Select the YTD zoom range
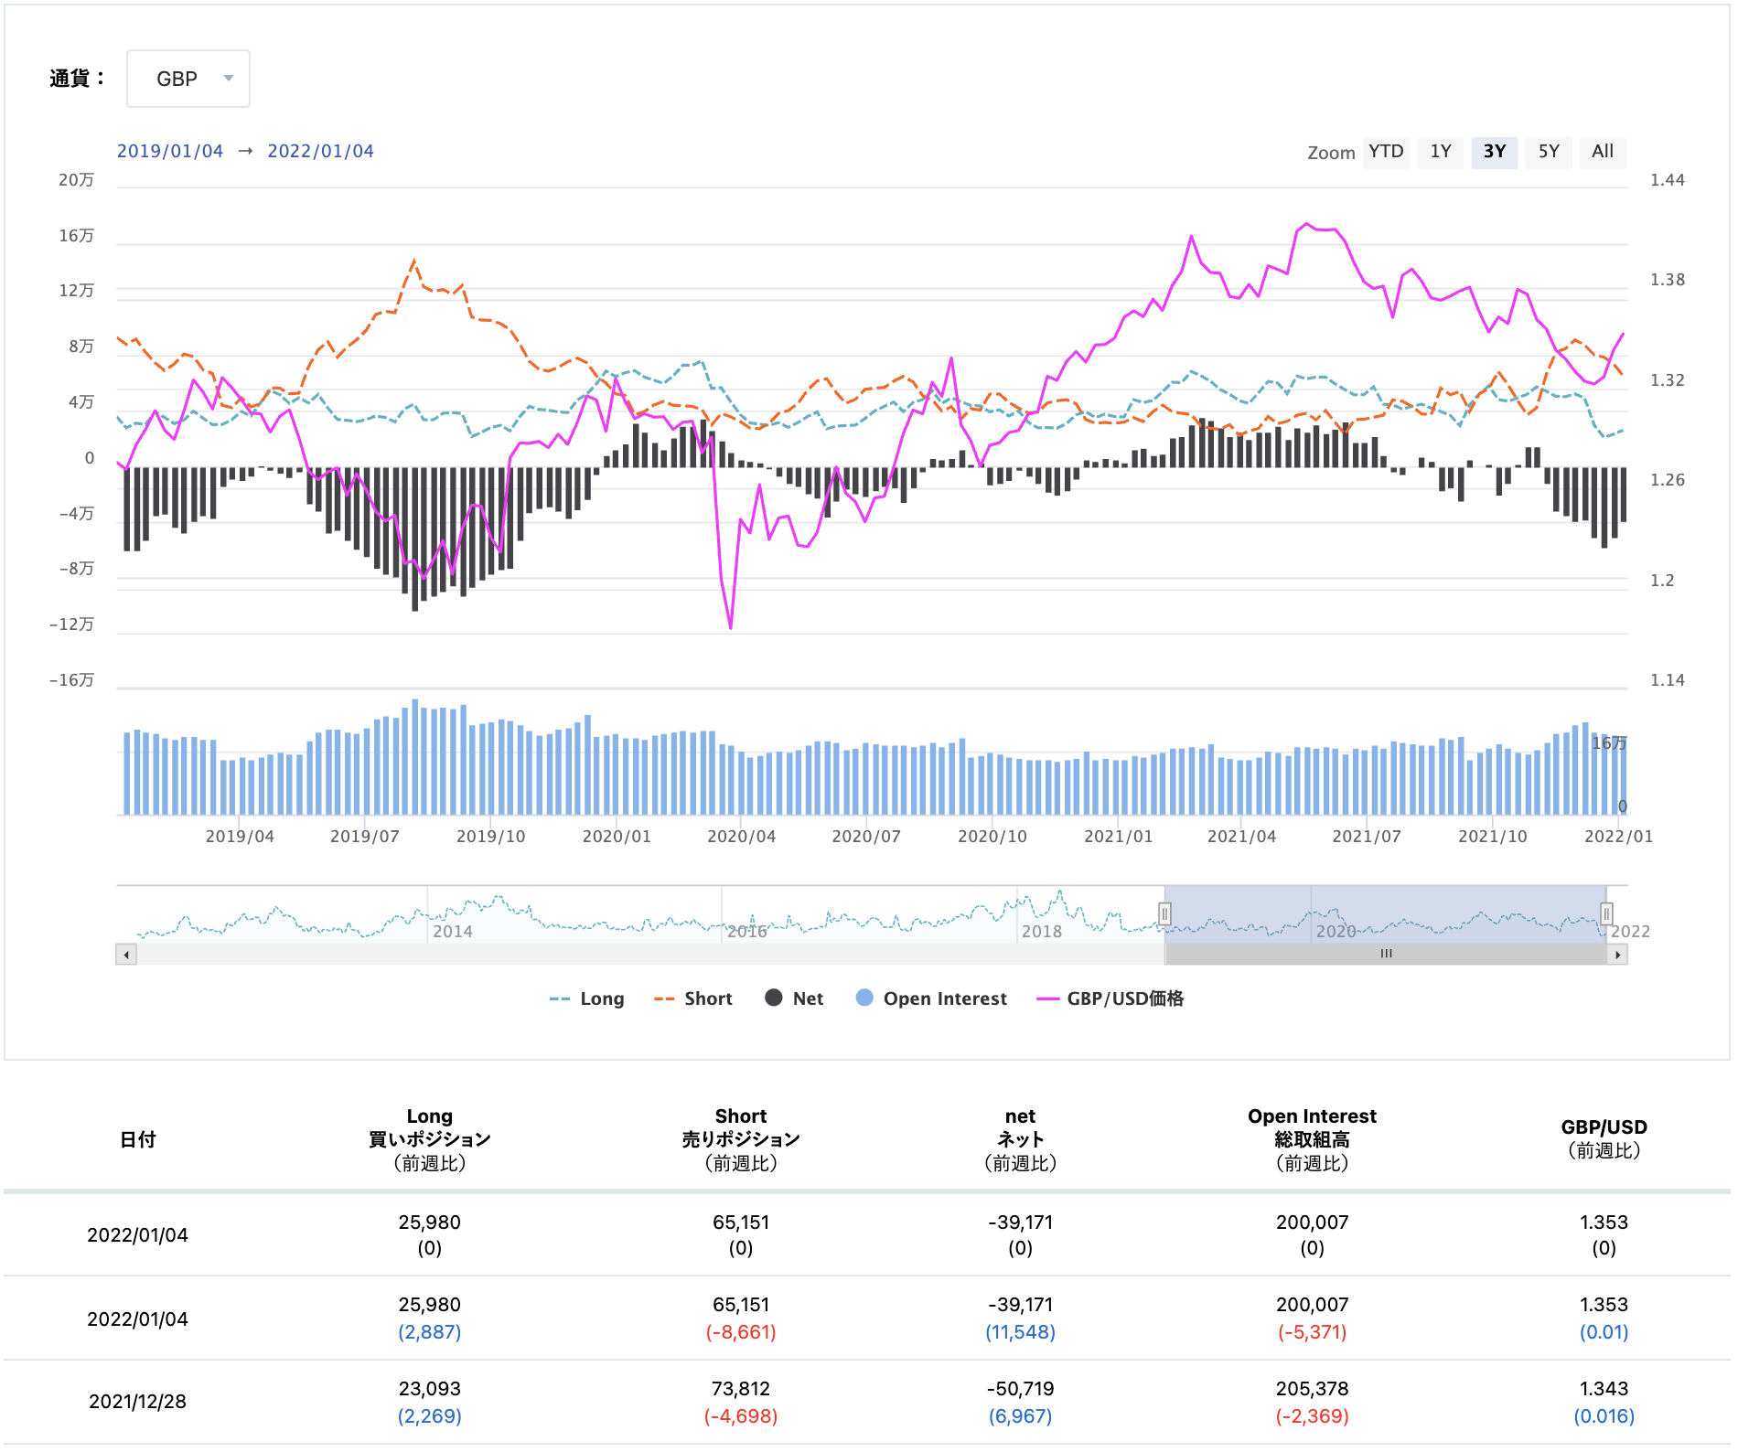Screen dimensions: 1738x1452 pos(1386,152)
